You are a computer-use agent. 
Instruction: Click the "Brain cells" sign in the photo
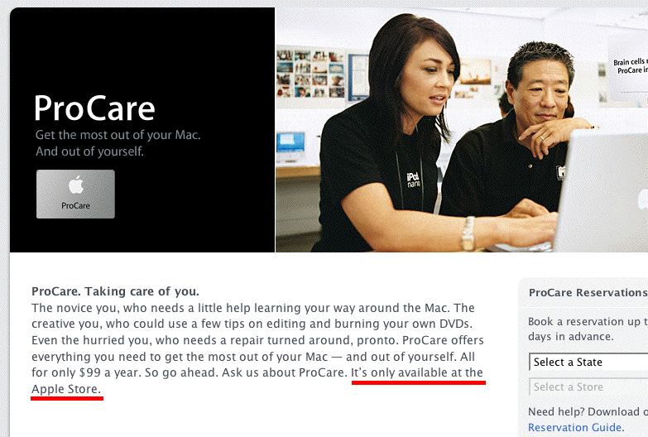coord(629,66)
